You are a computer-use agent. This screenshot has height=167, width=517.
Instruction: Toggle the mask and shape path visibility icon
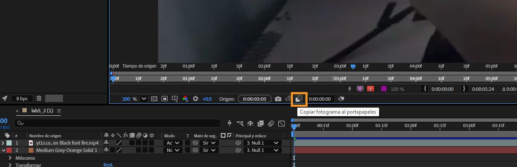coord(165,99)
